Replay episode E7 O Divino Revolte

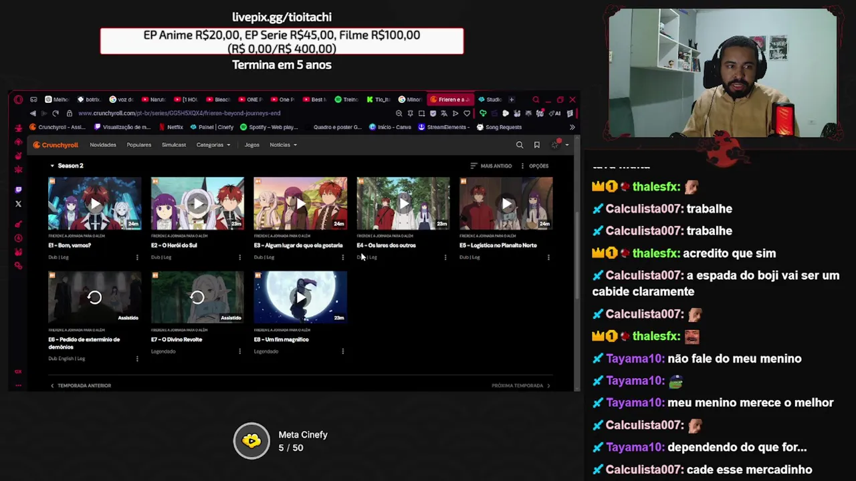click(x=197, y=297)
